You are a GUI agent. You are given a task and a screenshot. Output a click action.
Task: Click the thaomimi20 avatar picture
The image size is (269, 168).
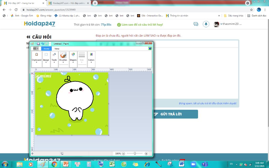(216, 24)
